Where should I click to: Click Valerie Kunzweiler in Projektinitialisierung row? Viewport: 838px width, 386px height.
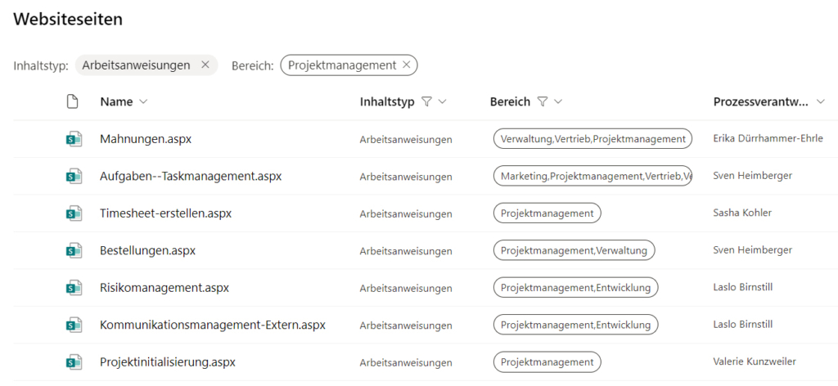[754, 361]
